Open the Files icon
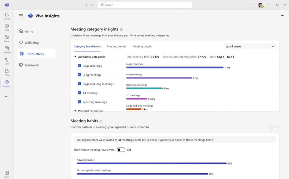The height and width of the screenshot is (179, 289). (x=7, y=71)
